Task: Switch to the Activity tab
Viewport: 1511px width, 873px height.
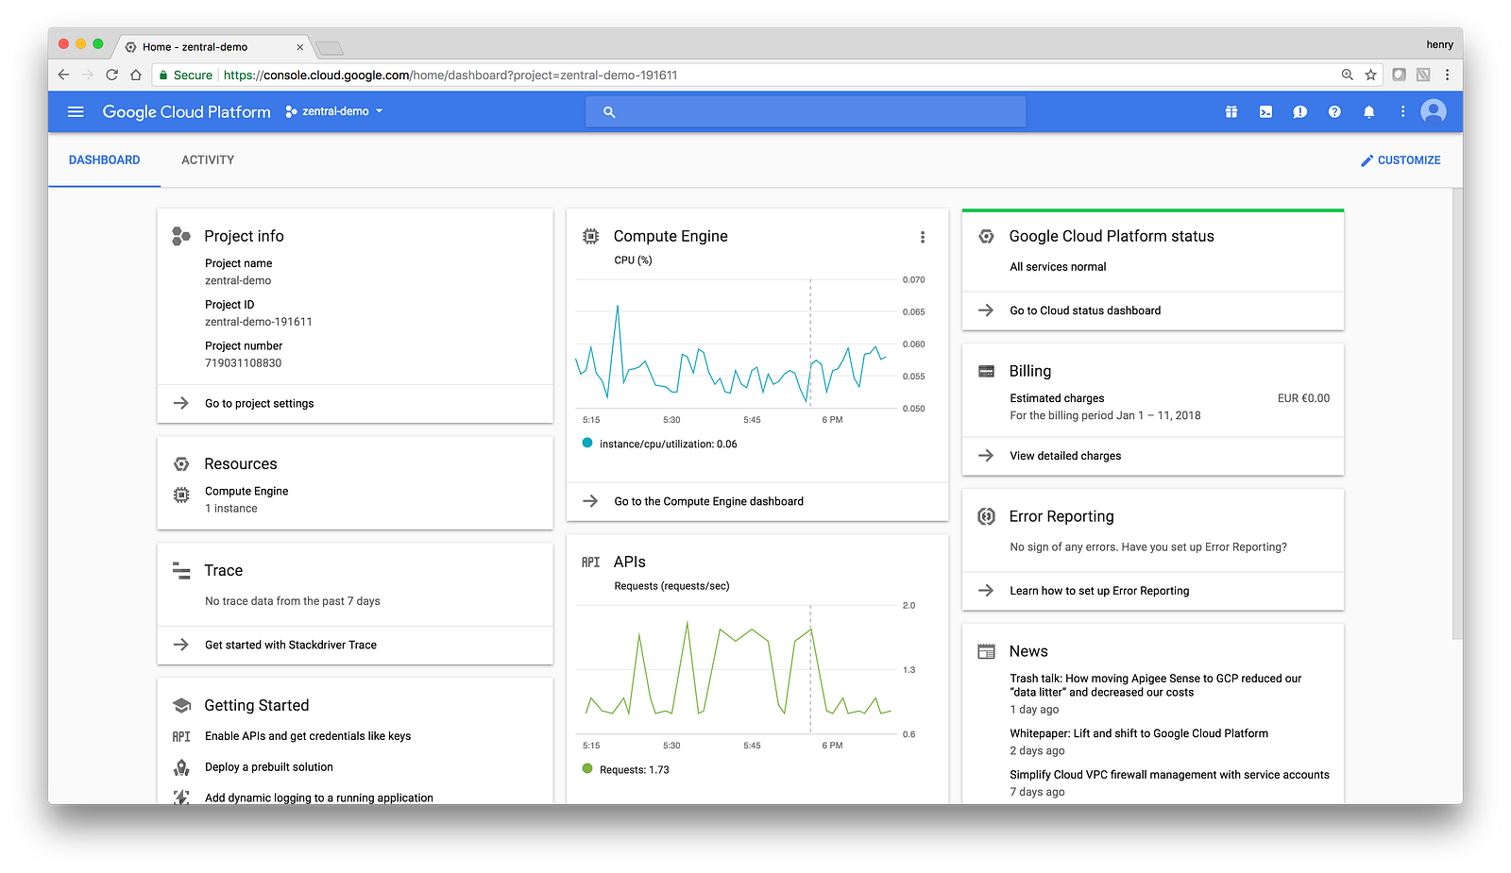Action: pos(208,160)
